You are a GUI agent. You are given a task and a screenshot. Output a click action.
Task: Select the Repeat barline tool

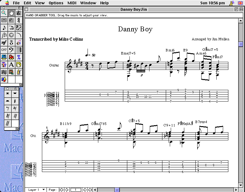[x=19, y=50]
